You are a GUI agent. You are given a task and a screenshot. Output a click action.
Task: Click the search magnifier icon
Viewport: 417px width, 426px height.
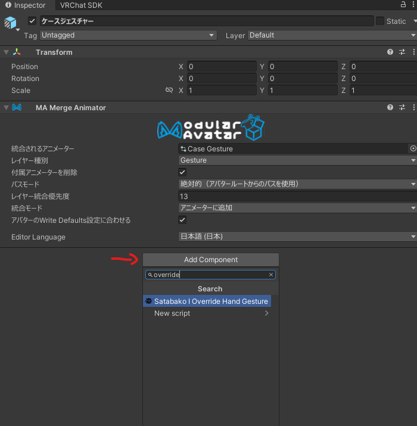(150, 275)
